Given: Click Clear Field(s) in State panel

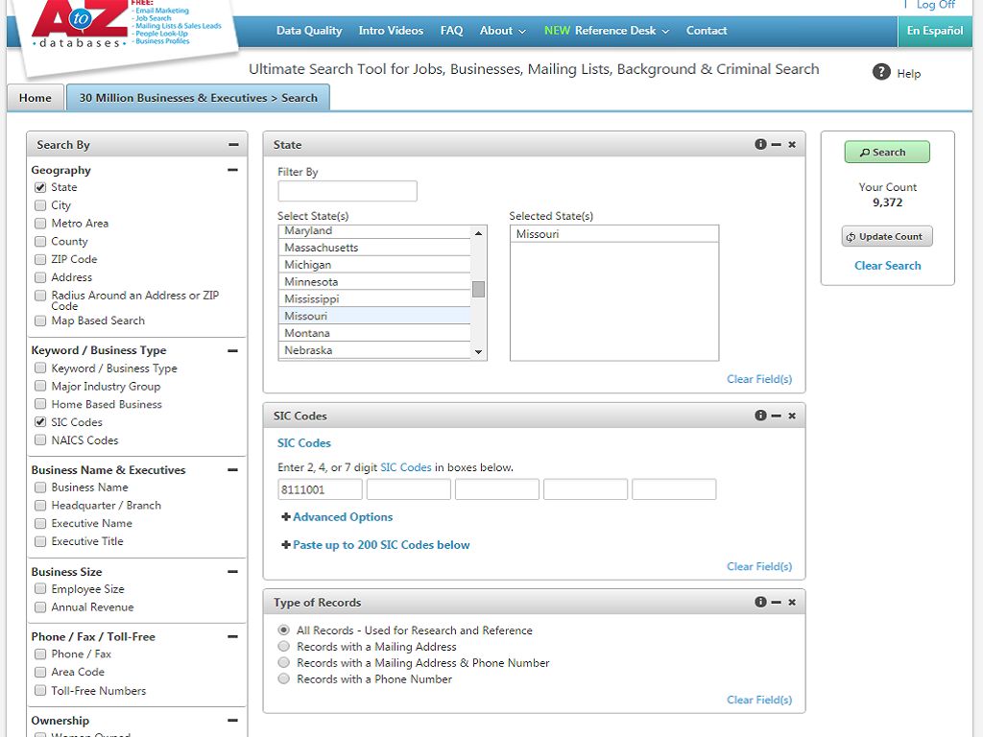Looking at the screenshot, I should click(x=759, y=379).
